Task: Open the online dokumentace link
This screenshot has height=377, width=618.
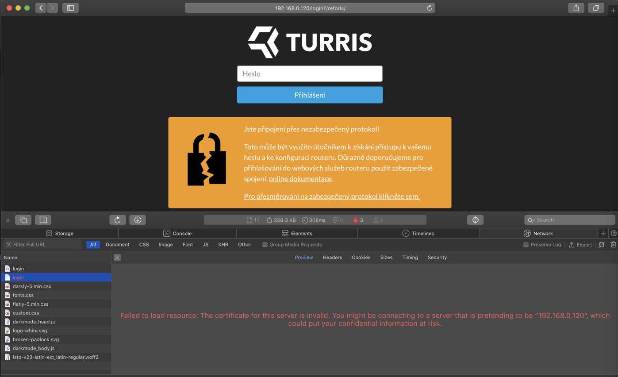Action: tap(300, 179)
